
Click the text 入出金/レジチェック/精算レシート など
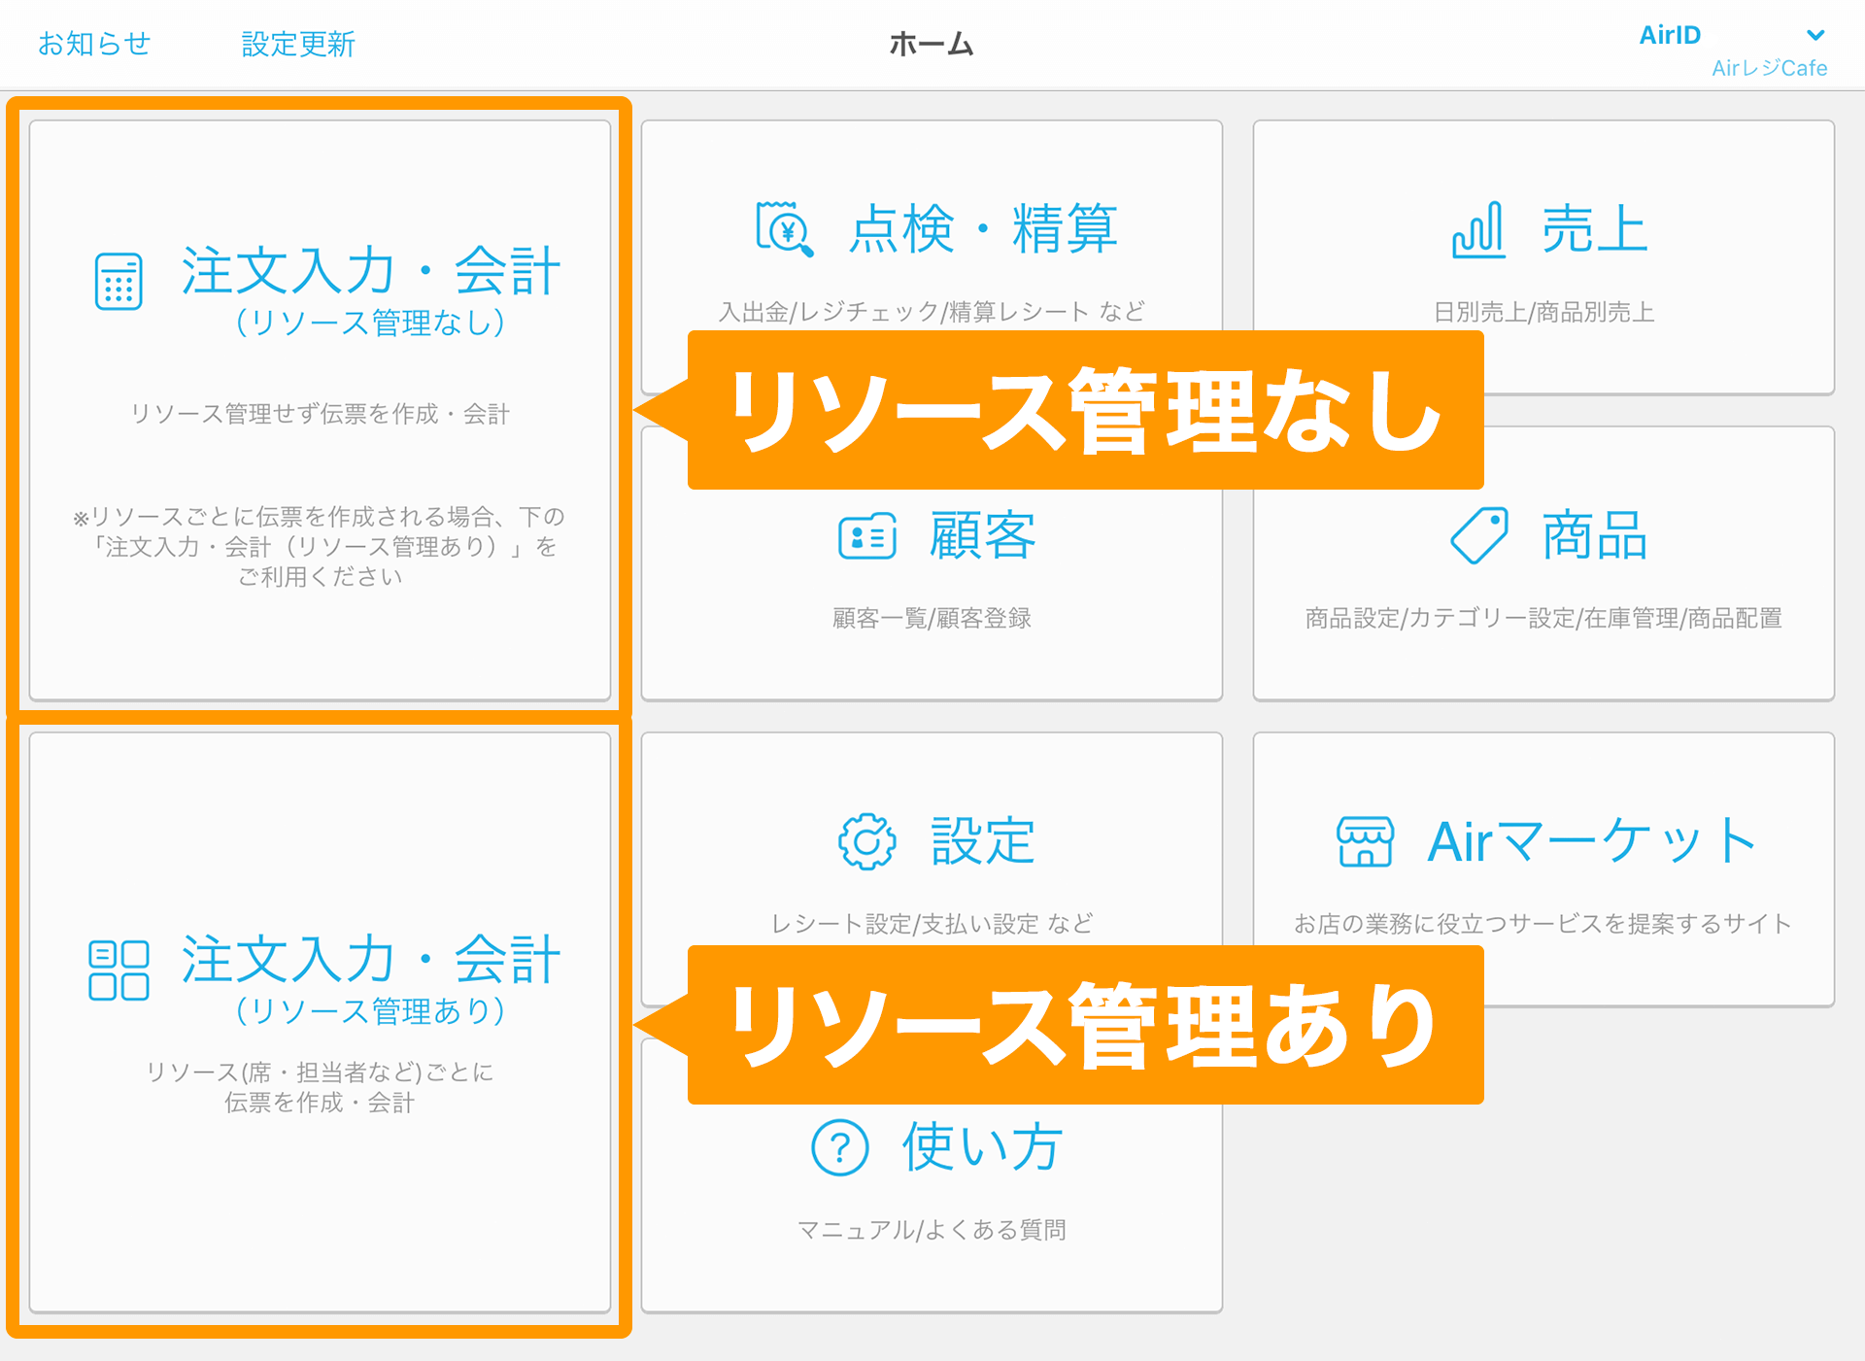932,312
